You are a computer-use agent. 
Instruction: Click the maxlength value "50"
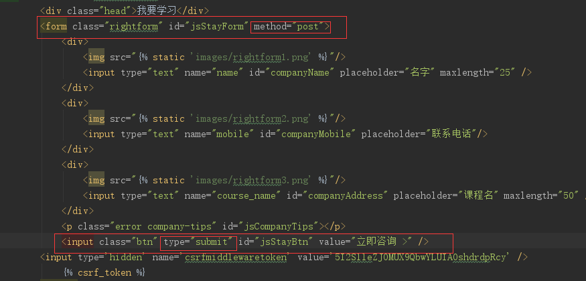569,195
